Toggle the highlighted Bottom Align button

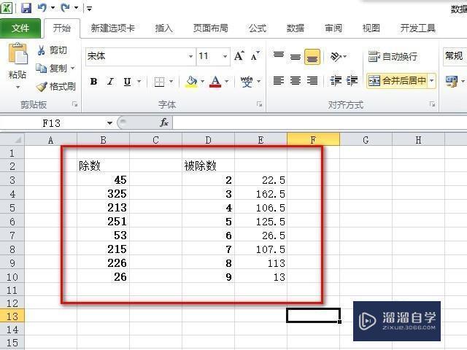(312, 57)
